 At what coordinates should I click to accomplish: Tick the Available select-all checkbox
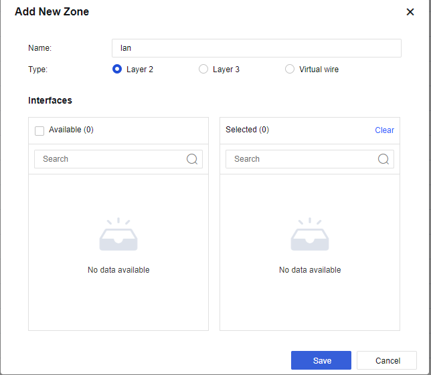(39, 130)
